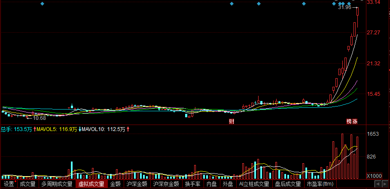Click the 33.14 price axis value
Screen dimensions: 390x189
373,3
